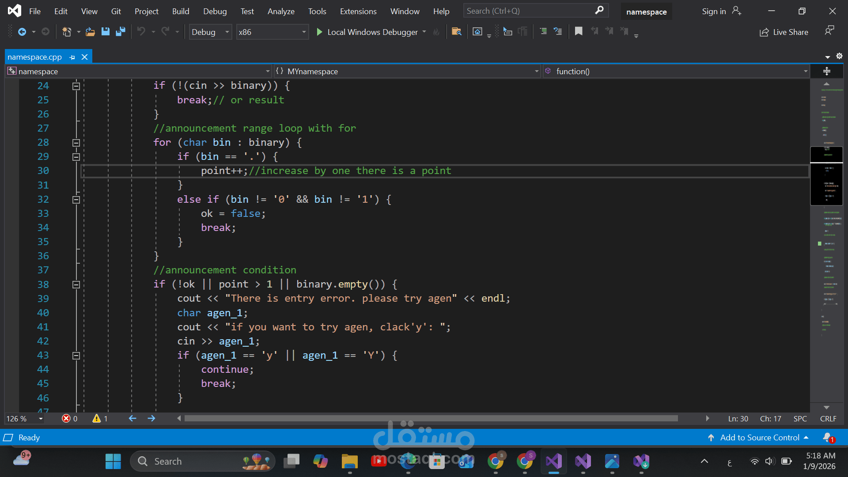Collapse the if block at line 38
This screenshot has width=848, height=477.
[x=76, y=284]
